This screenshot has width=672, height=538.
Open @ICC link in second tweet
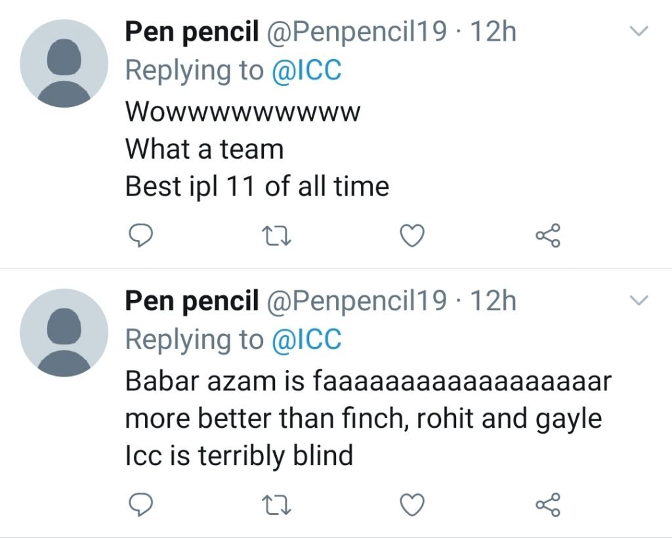306,340
